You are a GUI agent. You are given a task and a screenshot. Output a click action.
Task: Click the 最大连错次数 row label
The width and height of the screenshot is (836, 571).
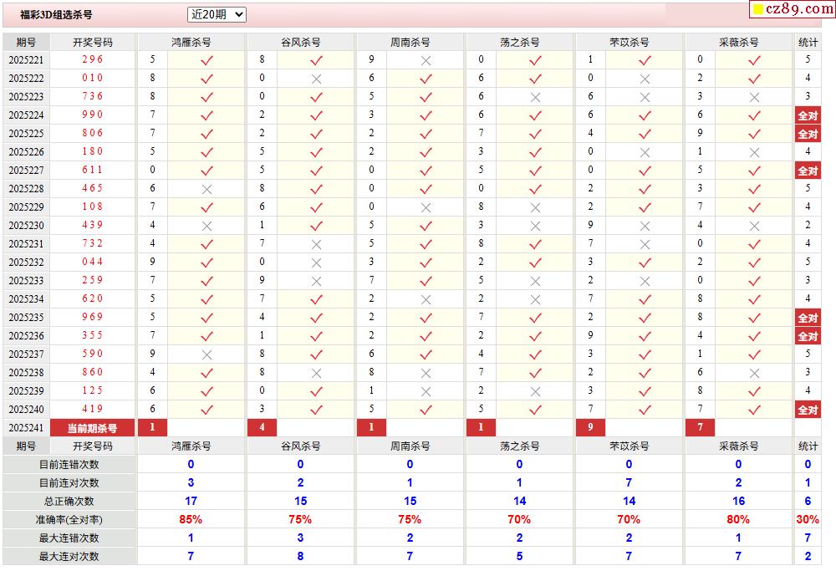[x=69, y=538]
